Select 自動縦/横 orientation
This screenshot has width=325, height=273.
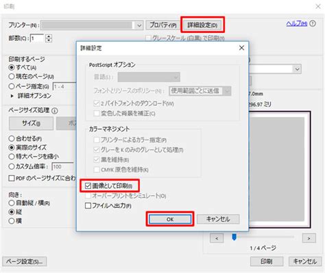[12, 203]
